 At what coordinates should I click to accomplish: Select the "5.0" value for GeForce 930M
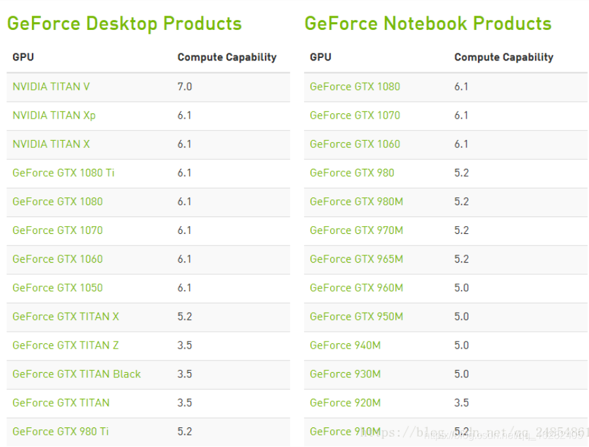click(462, 374)
